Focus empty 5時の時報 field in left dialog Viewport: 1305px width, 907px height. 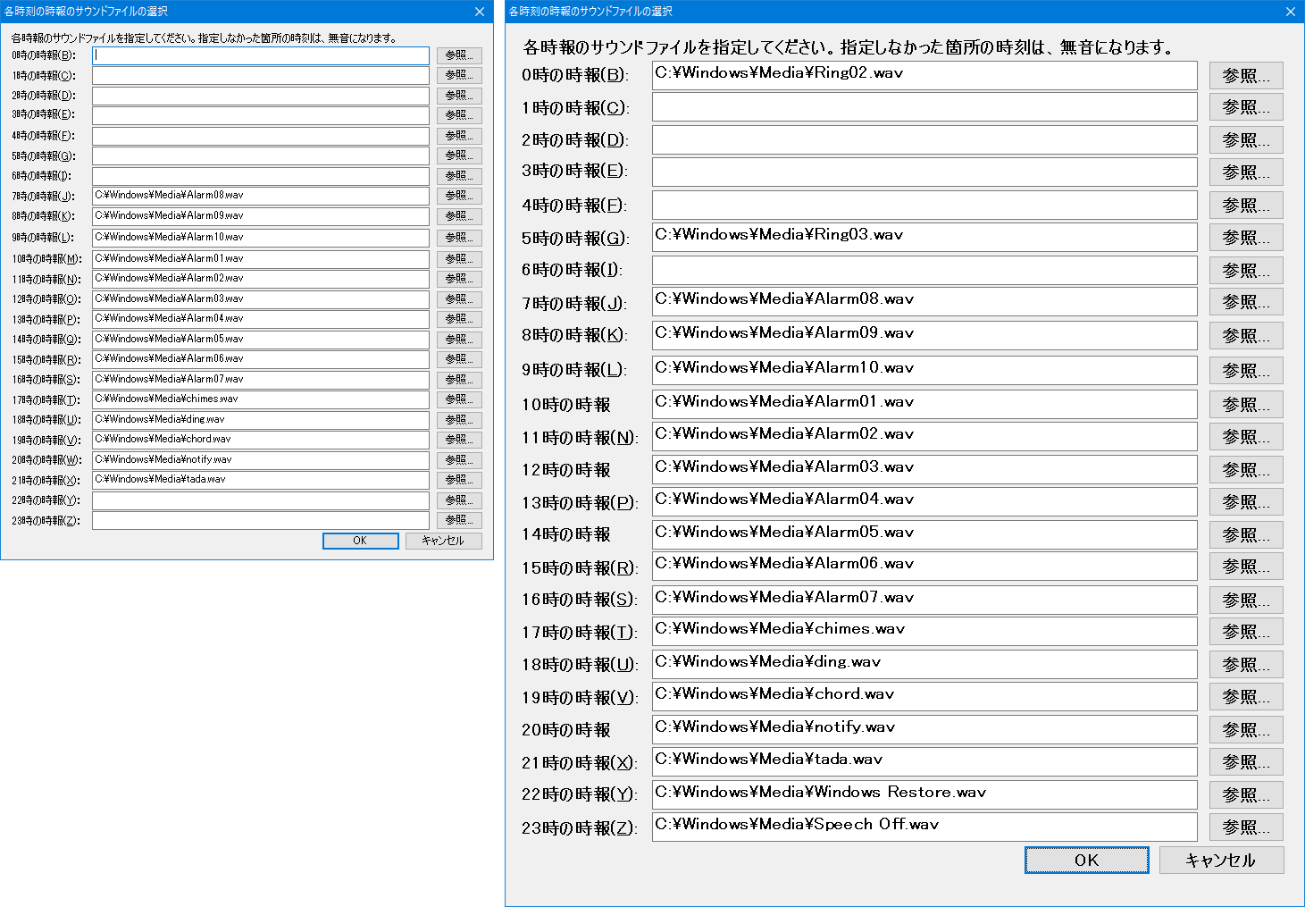(261, 155)
